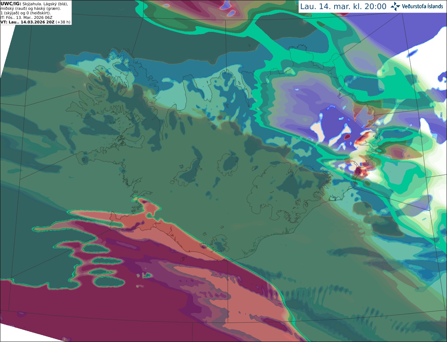
Task: Click the 'VT: Lau.. 14.03.2026 20Z' valid time
Action: click(27, 22)
